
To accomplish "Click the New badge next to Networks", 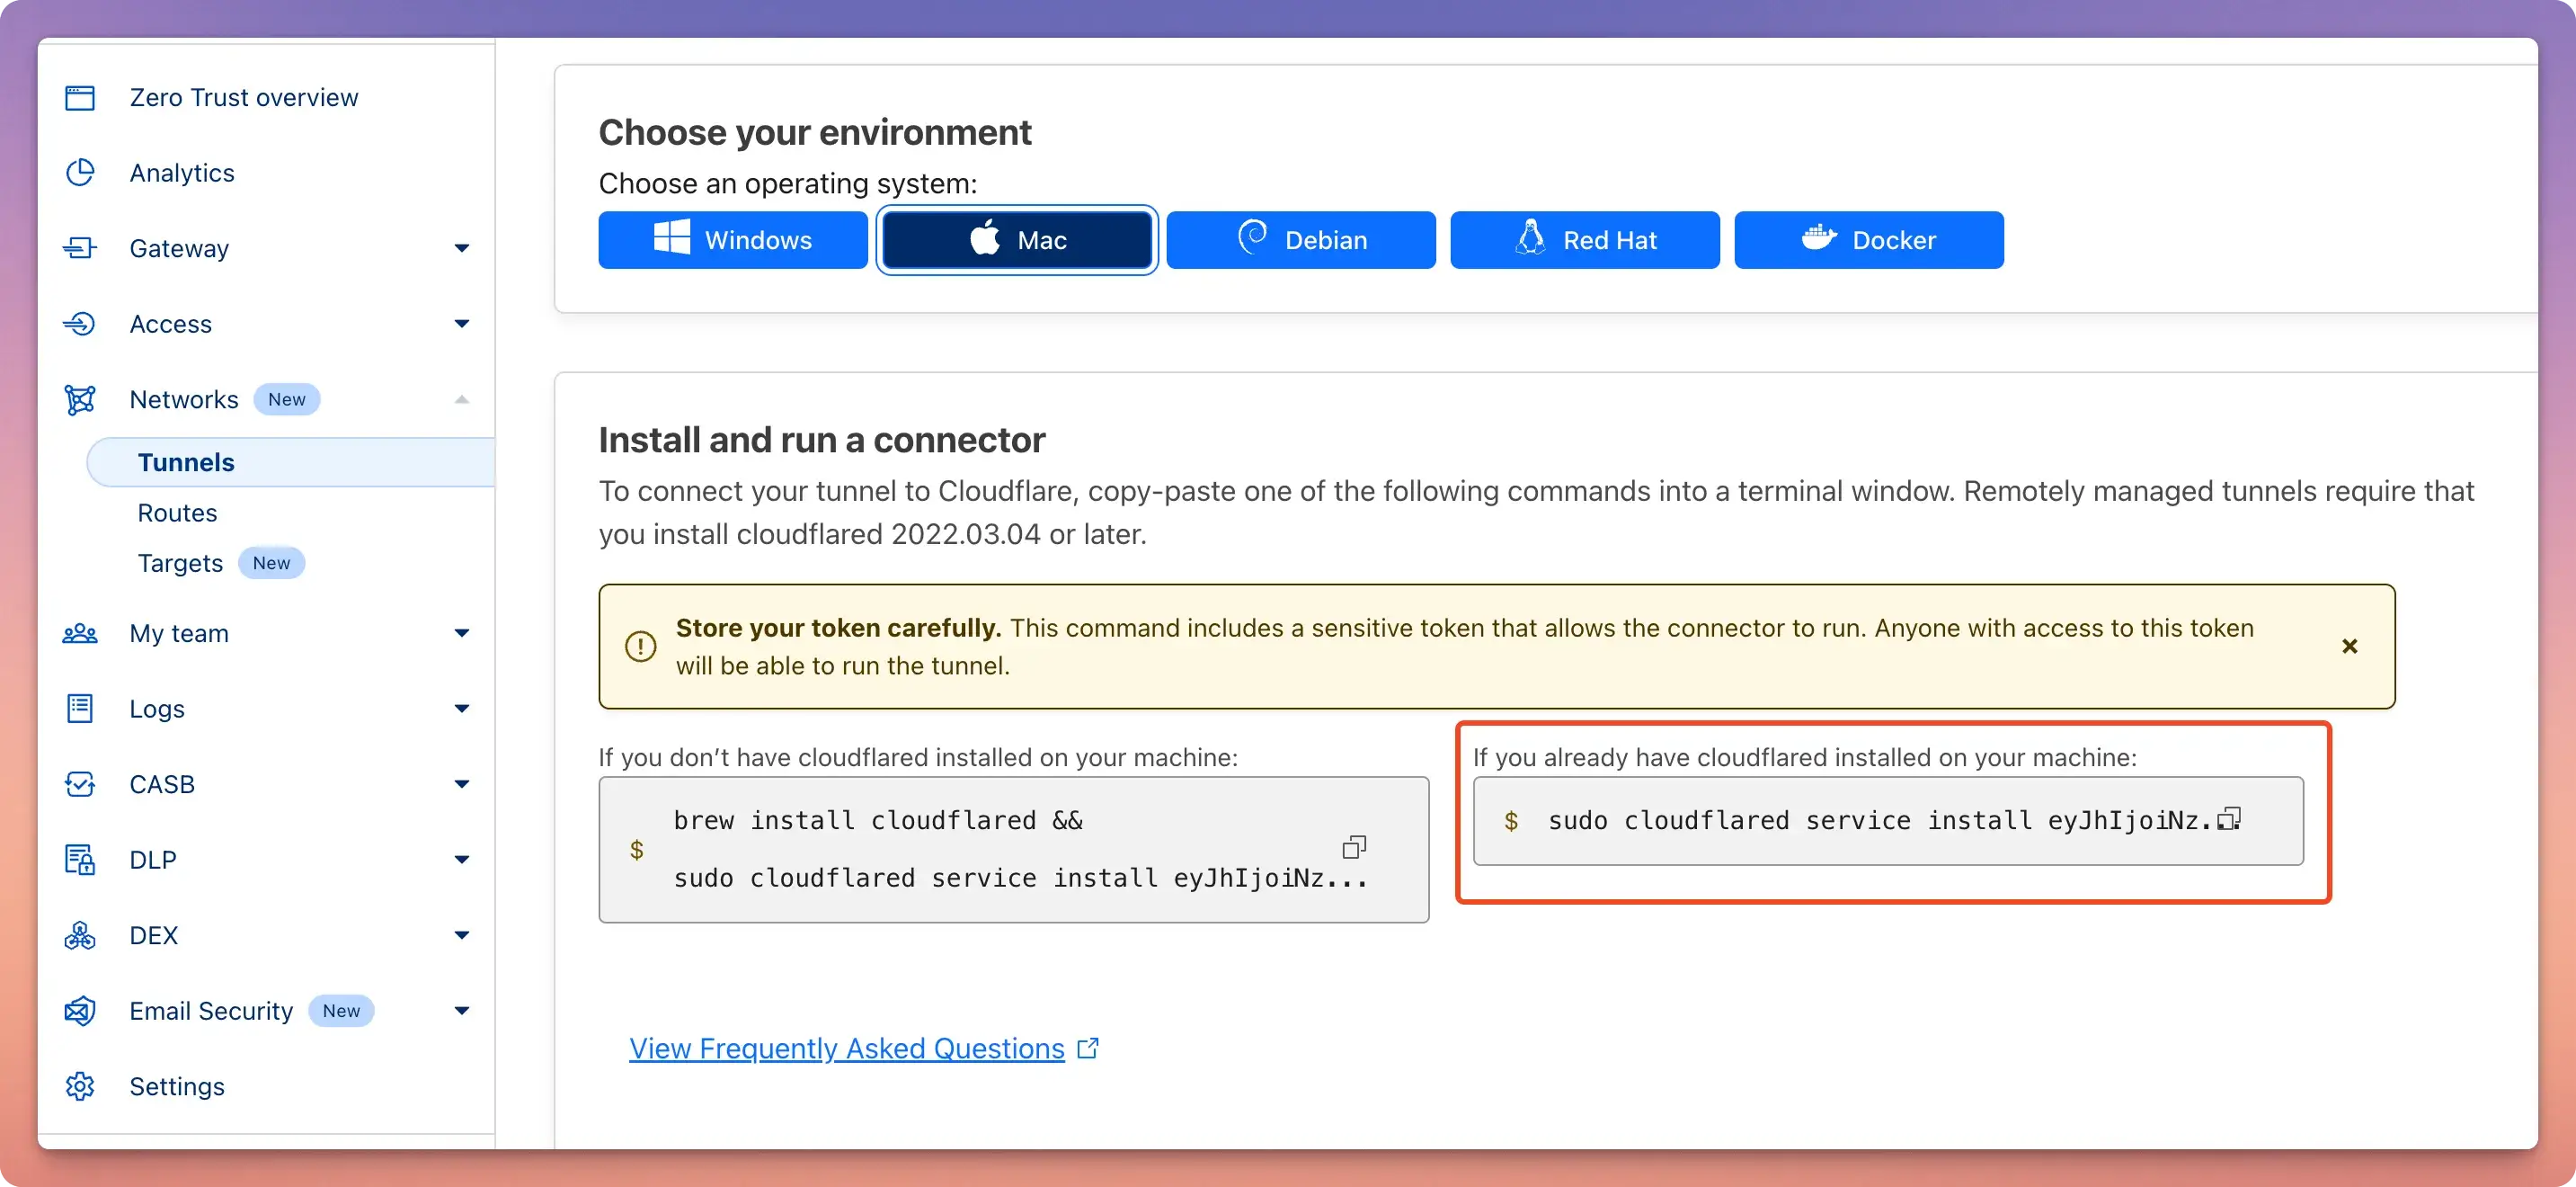I will (x=287, y=399).
